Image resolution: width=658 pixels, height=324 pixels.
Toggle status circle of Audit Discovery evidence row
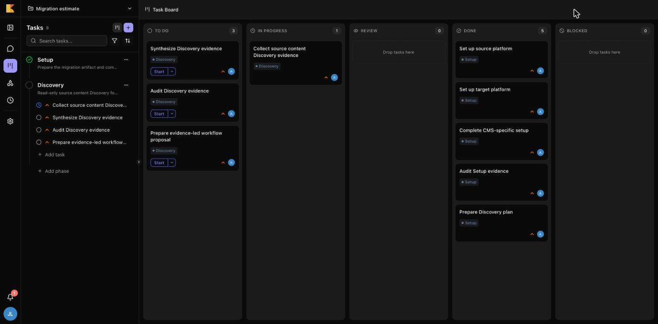(x=39, y=130)
